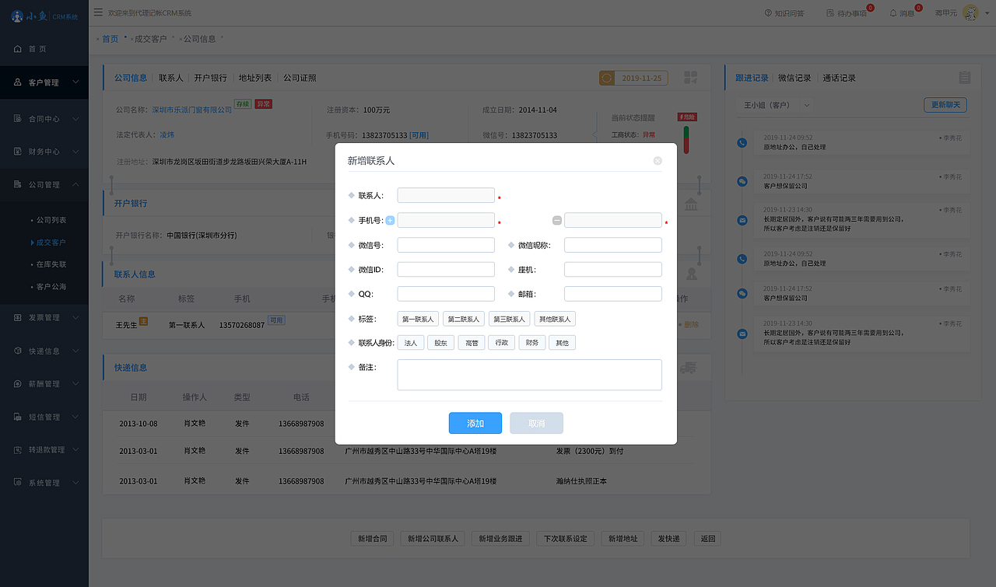Click the first 手机号 input field
This screenshot has height=587, width=996.
(446, 221)
